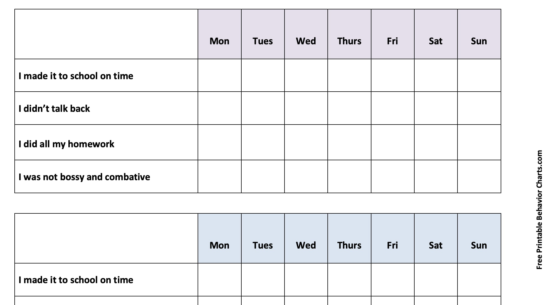This screenshot has height=305, width=548.
Task: Mark Thursday box for "I did all my homework"
Action: click(x=349, y=142)
